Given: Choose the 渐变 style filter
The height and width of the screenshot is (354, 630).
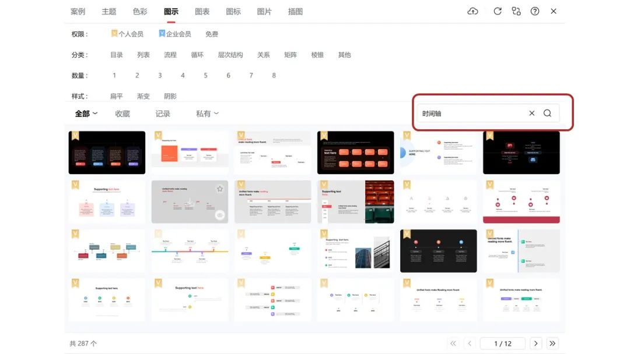Looking at the screenshot, I should 143,96.
